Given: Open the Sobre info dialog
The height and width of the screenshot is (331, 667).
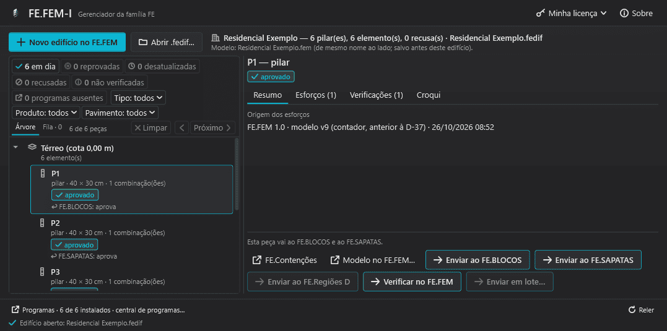Looking at the screenshot, I should [637, 13].
